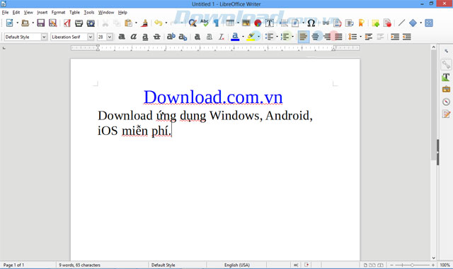Center the paragraph horizontally

[316, 37]
